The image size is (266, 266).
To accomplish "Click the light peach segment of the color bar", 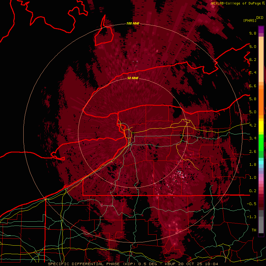I will (261, 61).
